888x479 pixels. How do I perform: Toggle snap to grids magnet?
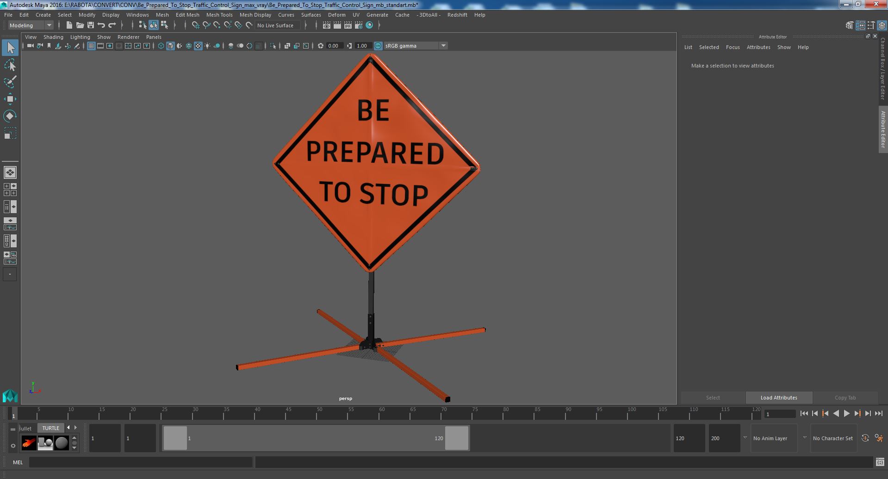click(195, 25)
